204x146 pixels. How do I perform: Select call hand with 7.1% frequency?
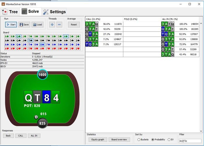coord(104,44)
